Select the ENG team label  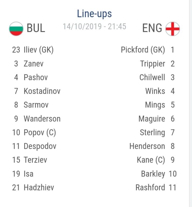point(152,28)
